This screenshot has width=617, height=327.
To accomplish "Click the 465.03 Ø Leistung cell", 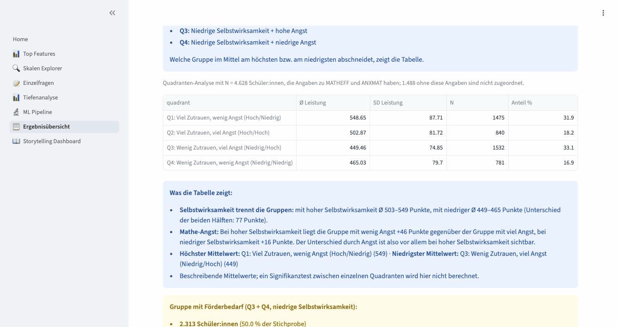I will 333,163.
